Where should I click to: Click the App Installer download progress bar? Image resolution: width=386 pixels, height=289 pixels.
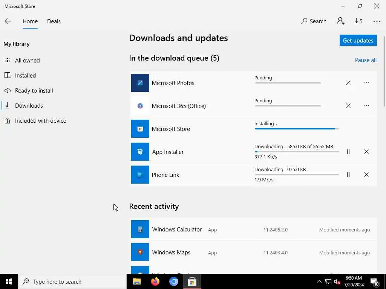click(297, 152)
